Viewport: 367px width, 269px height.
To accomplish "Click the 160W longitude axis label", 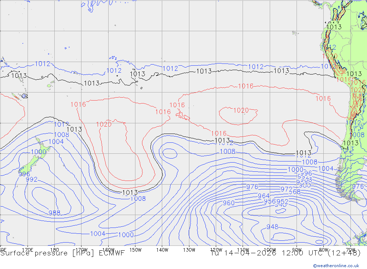I will (x=108, y=250).
